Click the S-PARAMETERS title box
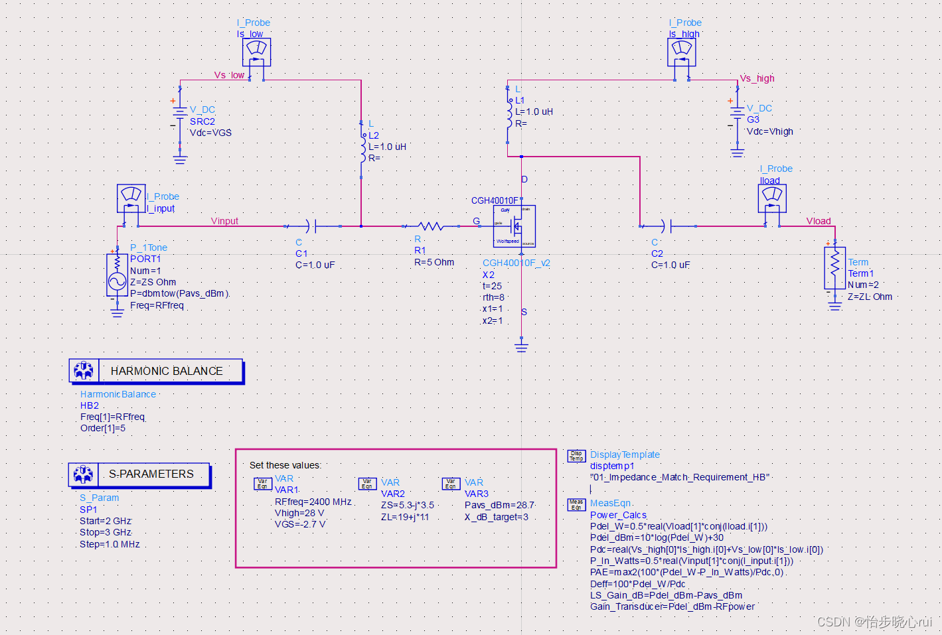Image resolution: width=942 pixels, height=635 pixels. [139, 474]
